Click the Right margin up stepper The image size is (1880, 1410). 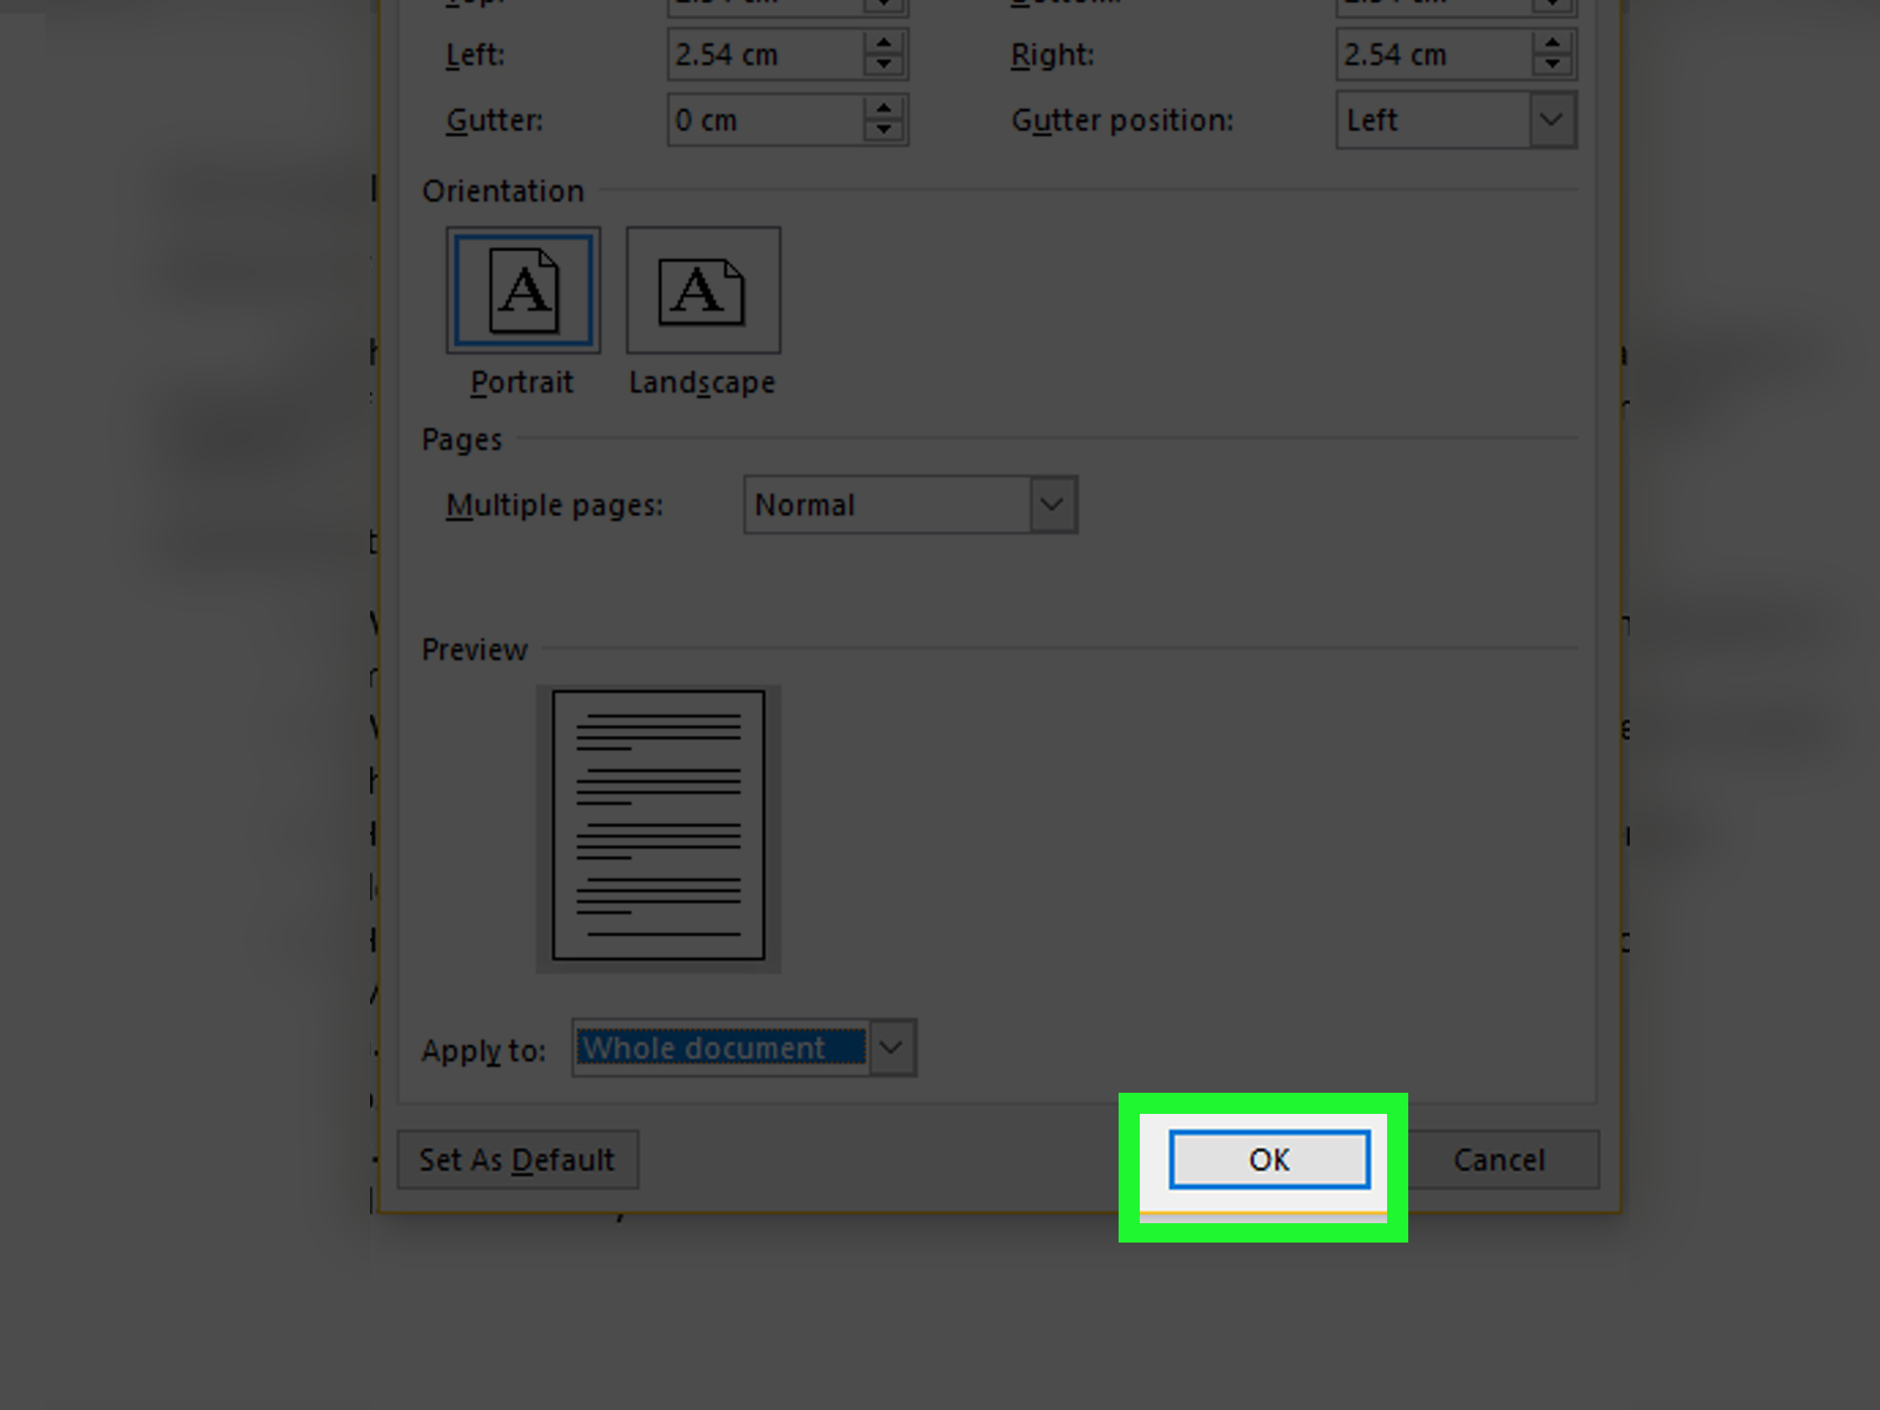point(1555,46)
